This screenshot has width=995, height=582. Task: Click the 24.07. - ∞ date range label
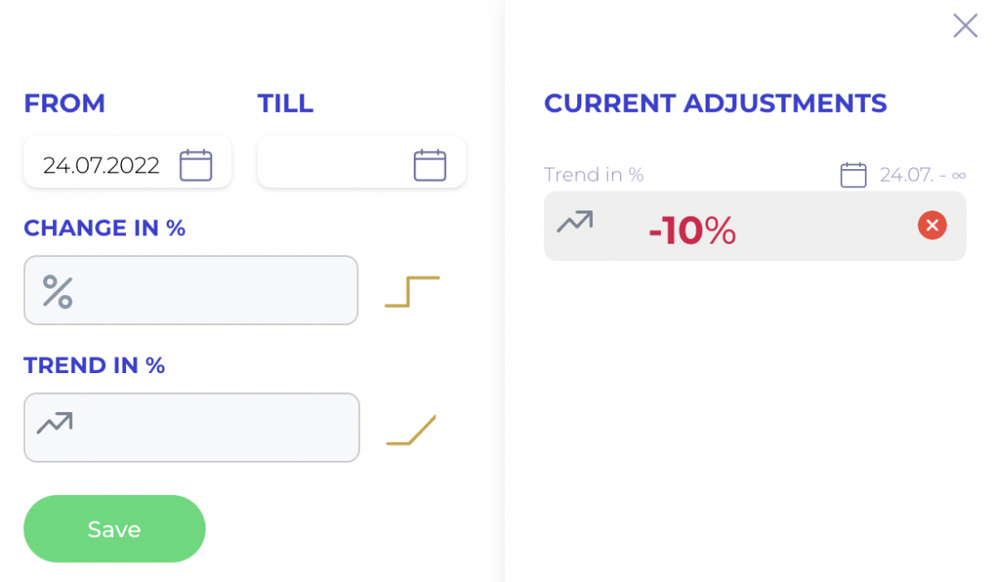(923, 175)
